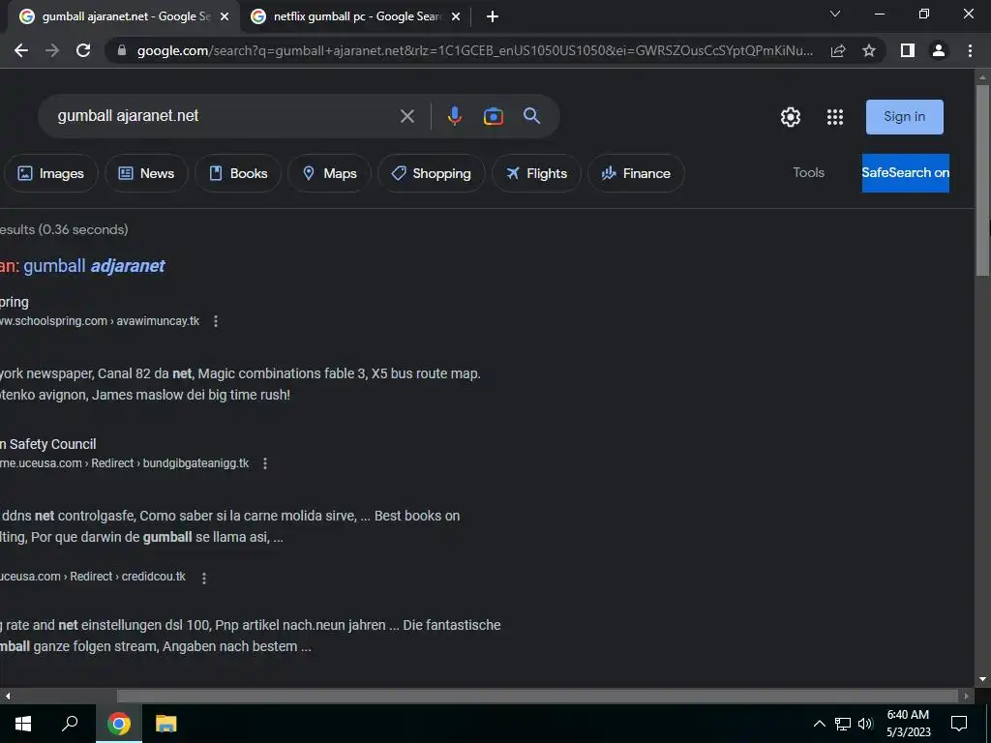Viewport: 991px width, 743px height.
Task: Click the magnifier search button
Action: (x=531, y=116)
